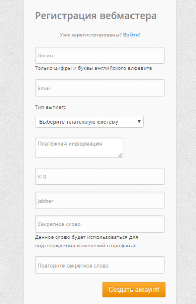Click the подтверждения изменений в профайле text line
The height and width of the screenshot is (304, 196).
86,245
